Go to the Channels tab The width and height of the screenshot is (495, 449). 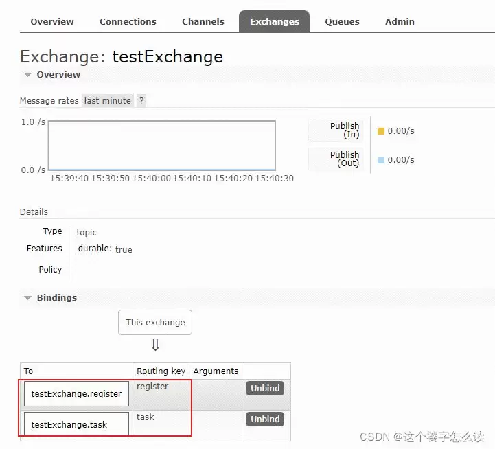click(x=203, y=21)
